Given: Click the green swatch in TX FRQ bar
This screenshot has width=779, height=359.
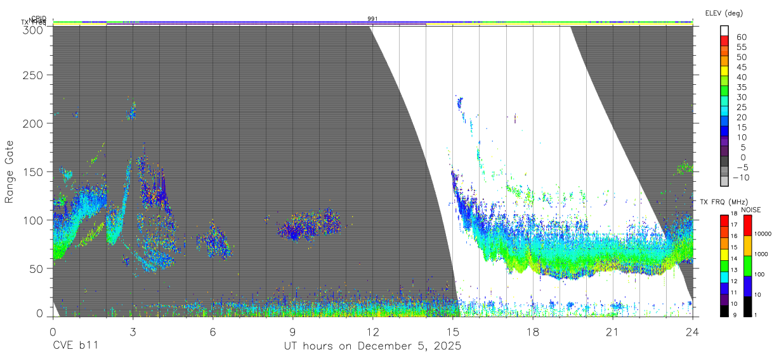Looking at the screenshot, I should click(724, 266).
